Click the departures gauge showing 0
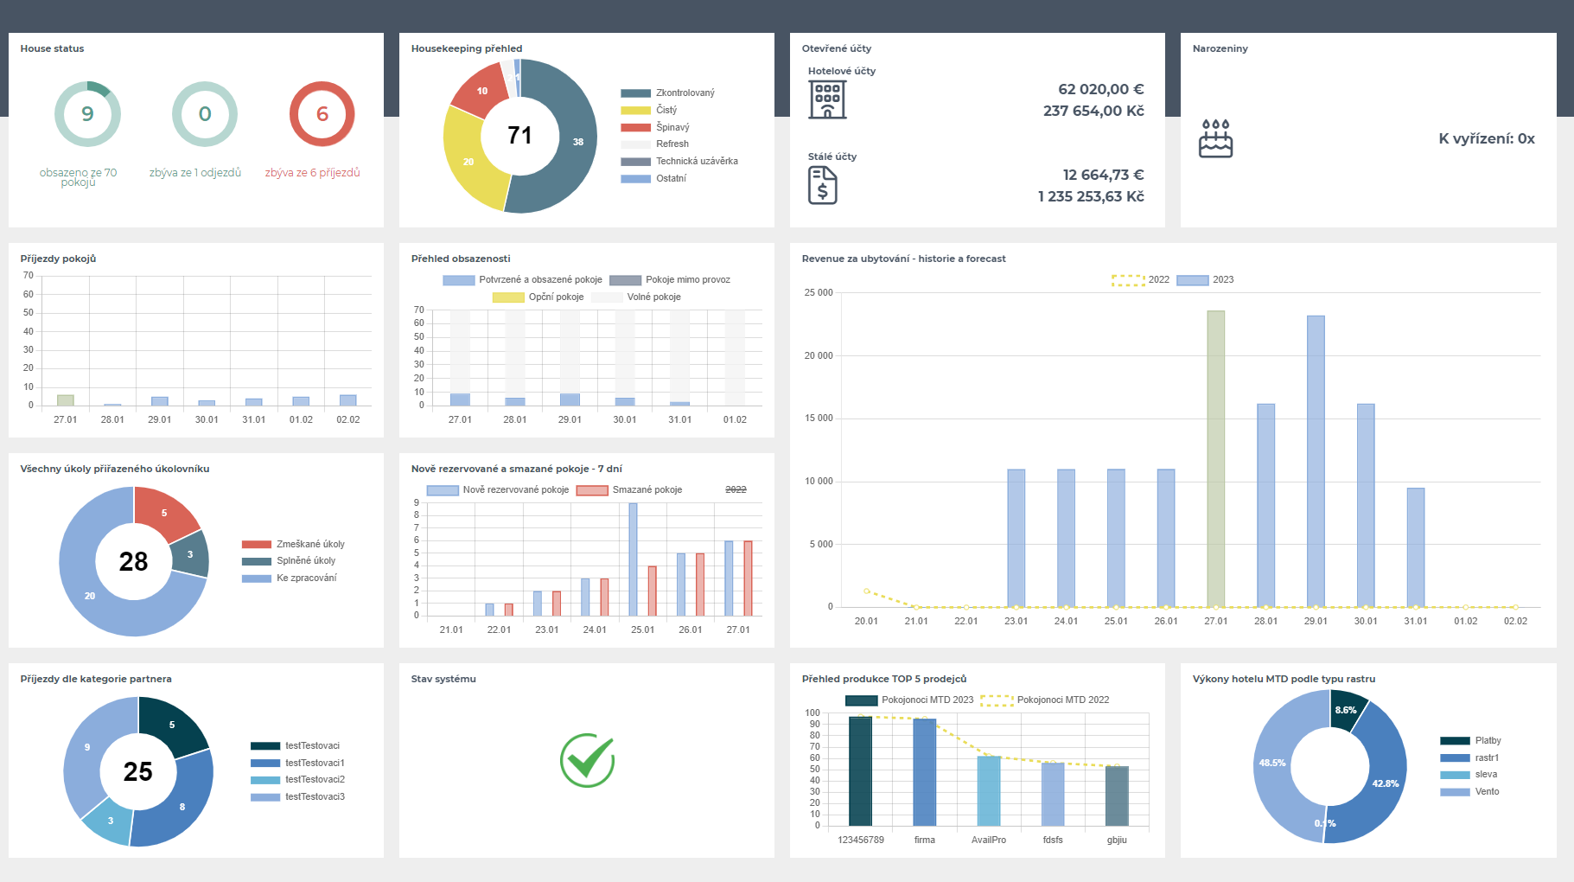The image size is (1574, 882). 205,114
